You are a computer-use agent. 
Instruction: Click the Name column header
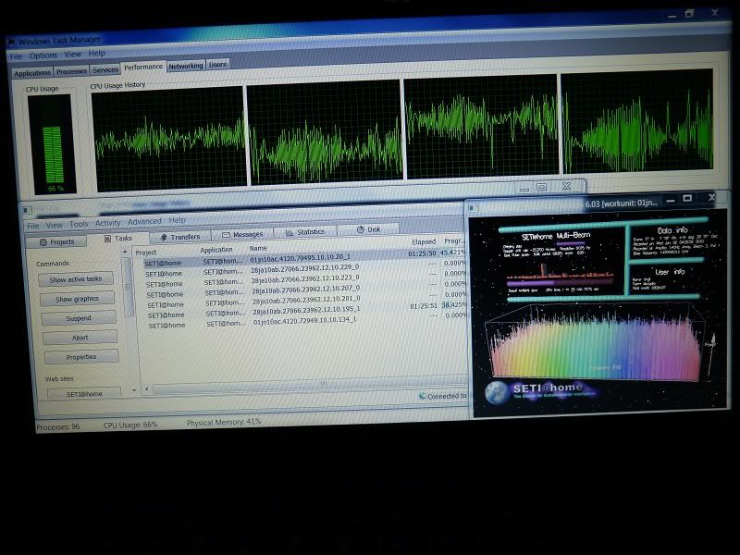tap(258, 248)
